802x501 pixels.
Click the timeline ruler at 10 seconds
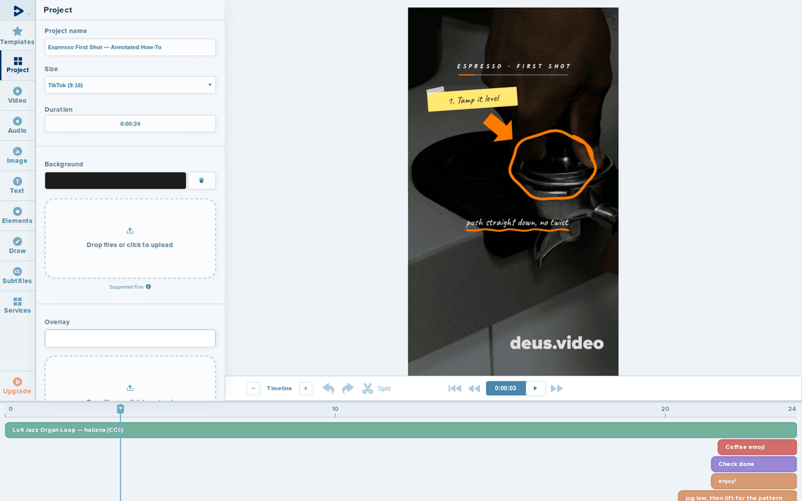335,409
